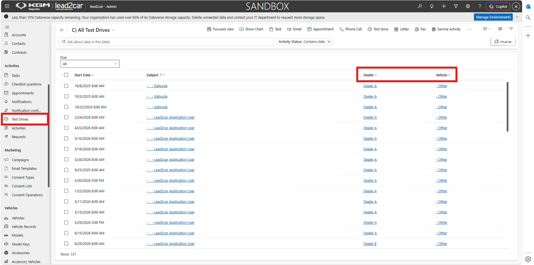Check the 10/22/2025 8:00 AM row
Image resolution: width=534 pixels, height=265 pixels.
[66, 107]
